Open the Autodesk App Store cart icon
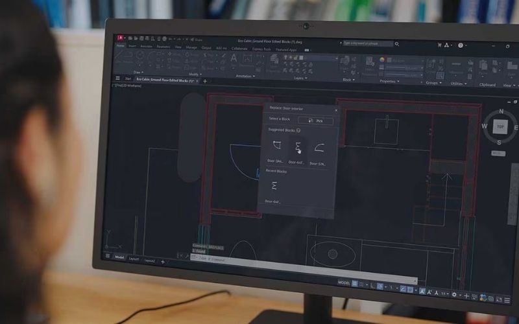Viewport: 519px width, 324px height. (440, 45)
